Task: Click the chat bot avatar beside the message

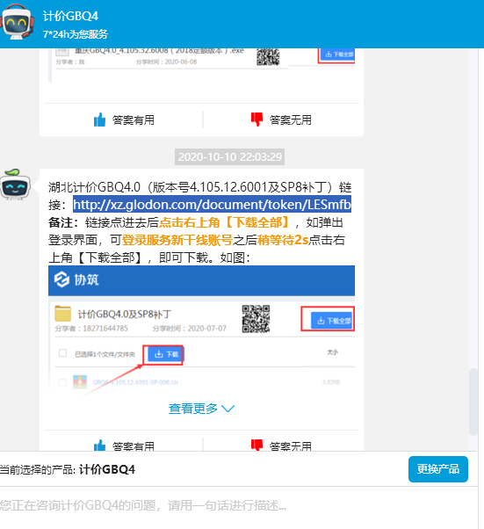Action: pyautogui.click(x=16, y=185)
